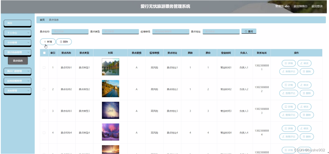
Task: Open 查看评论 for 景点名称4 row
Action: [x=289, y=137]
